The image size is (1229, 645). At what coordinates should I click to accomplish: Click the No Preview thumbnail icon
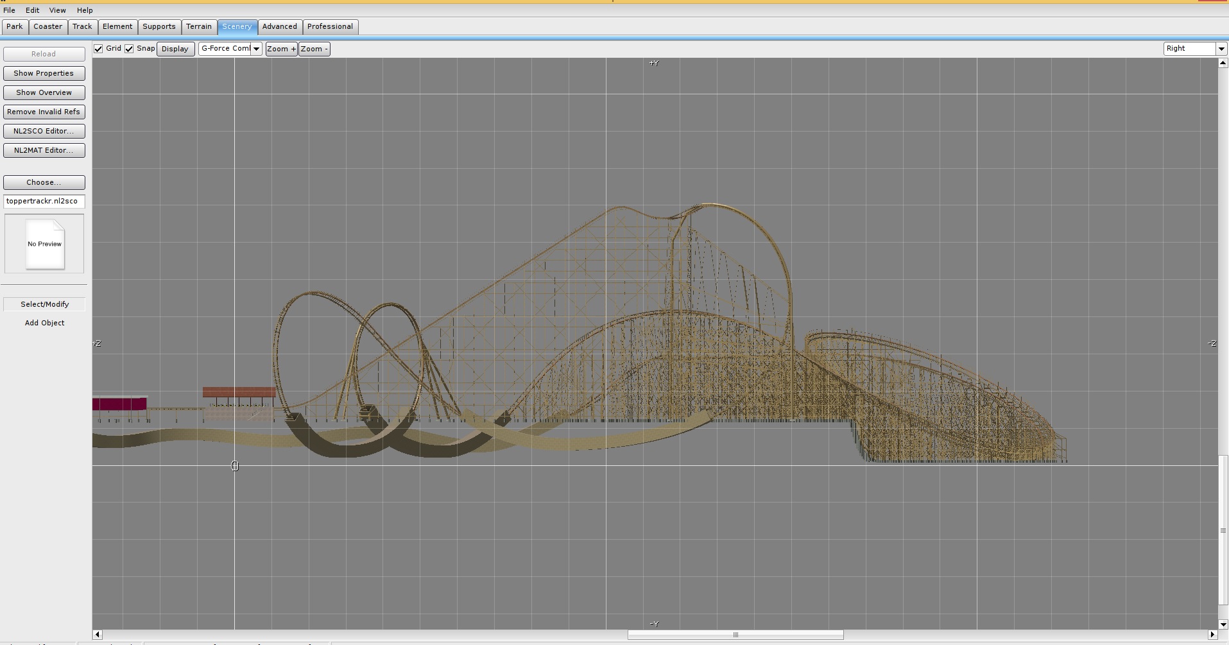point(44,244)
